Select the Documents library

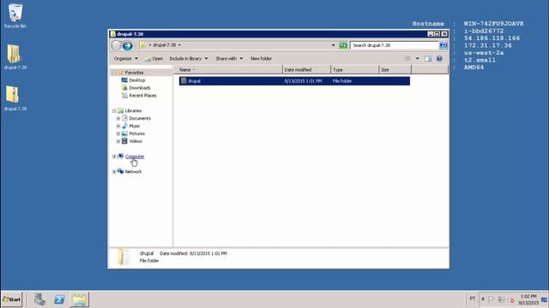point(140,118)
